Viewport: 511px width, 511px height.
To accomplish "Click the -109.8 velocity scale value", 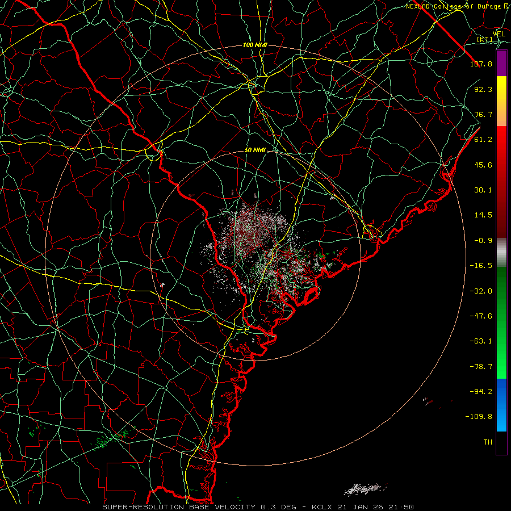I will click(479, 417).
